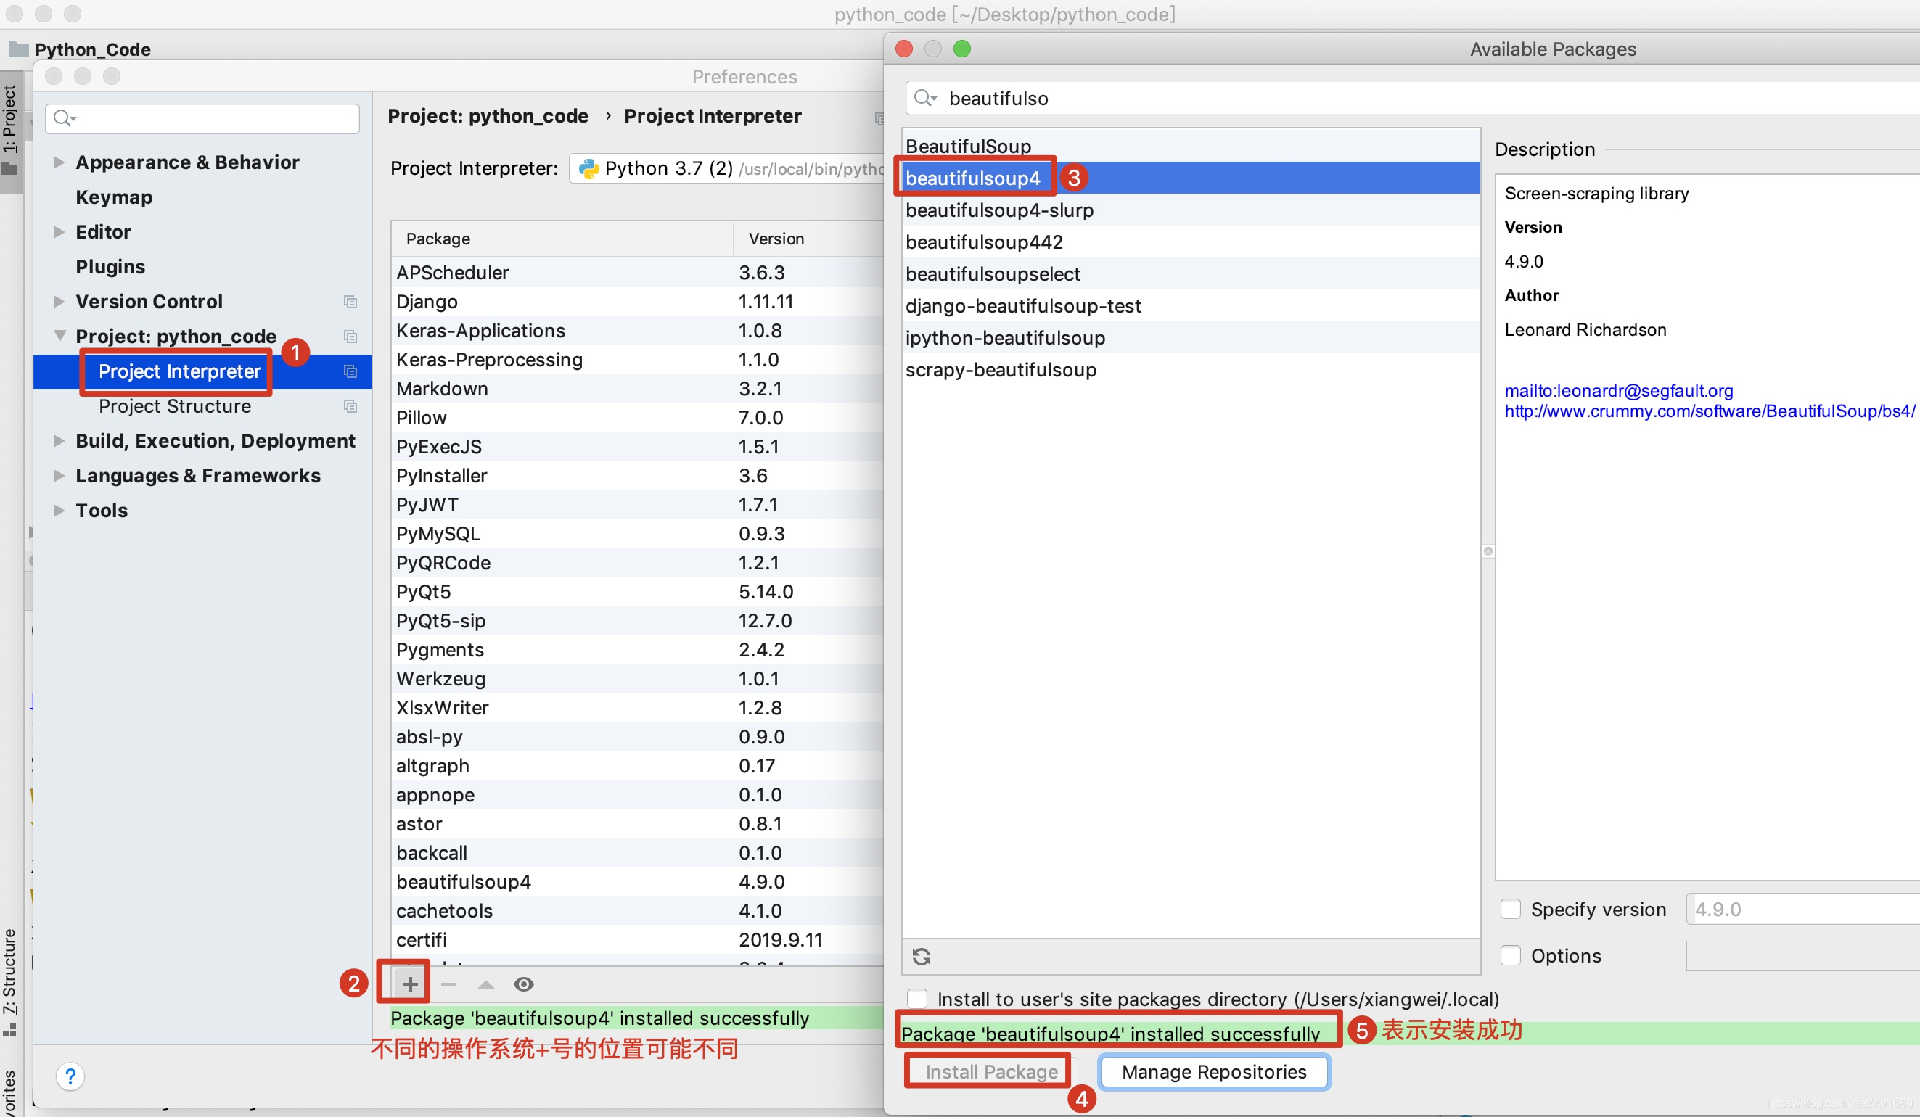Viewport: 1920px width, 1117px height.
Task: Expand the Tools settings section
Action: pos(59,510)
